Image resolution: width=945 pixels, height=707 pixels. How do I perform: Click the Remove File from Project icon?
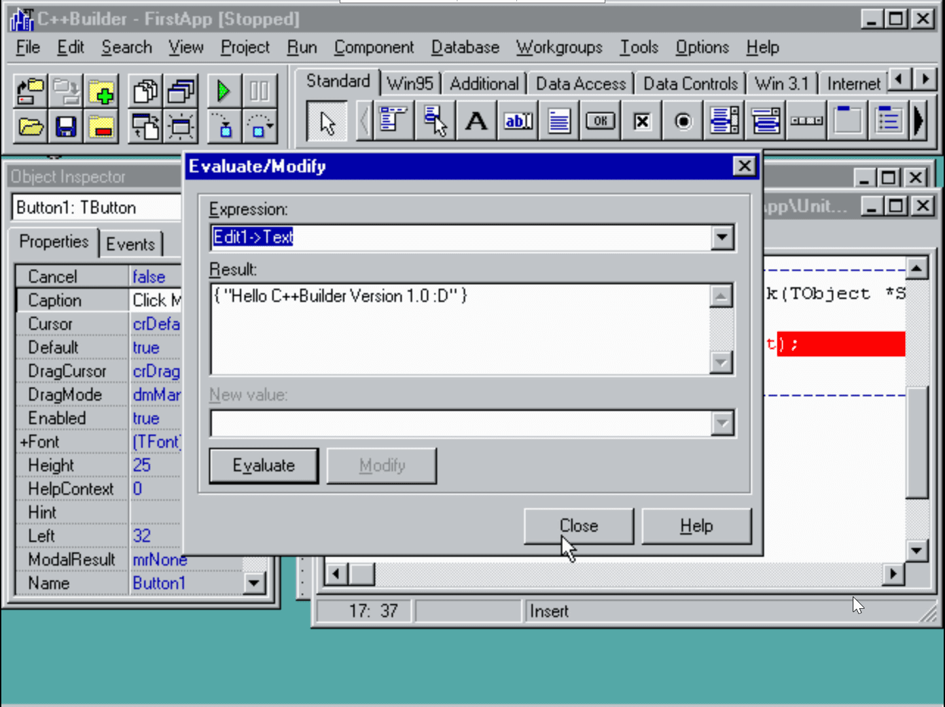pos(101,126)
